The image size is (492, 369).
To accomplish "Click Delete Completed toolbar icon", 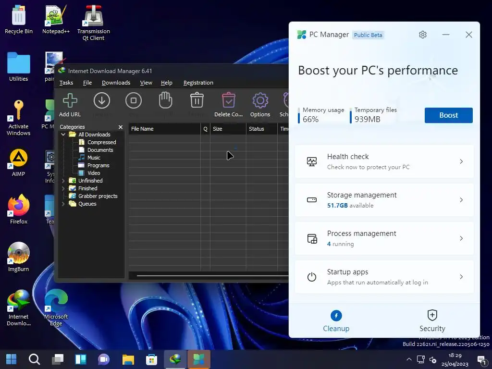I will point(228,105).
